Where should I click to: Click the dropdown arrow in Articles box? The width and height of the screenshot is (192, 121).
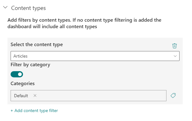(175, 56)
